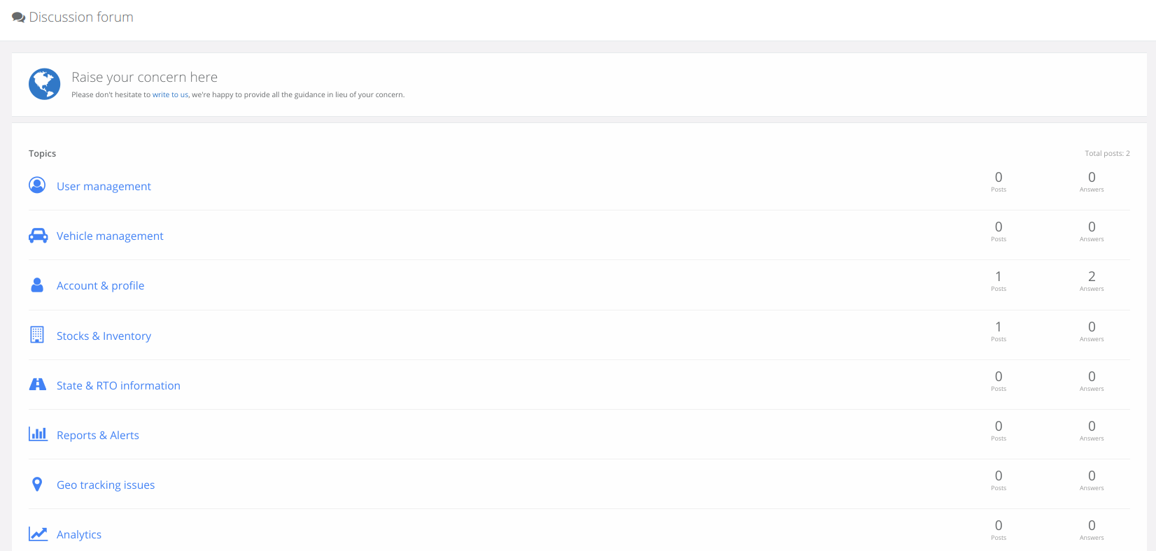Click the person icon beside Account & profile
The width and height of the screenshot is (1156, 551).
[x=38, y=285]
